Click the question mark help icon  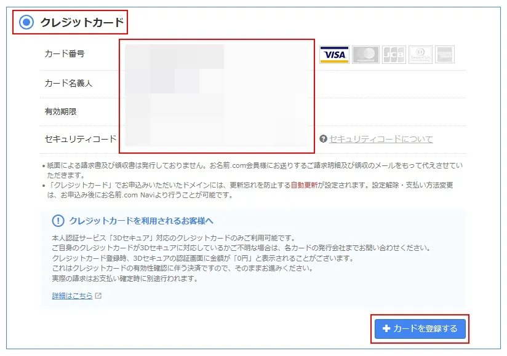pyautogui.click(x=323, y=139)
